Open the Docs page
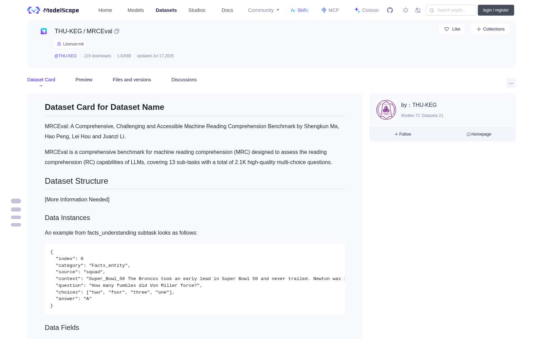Image resolution: width=543 pixels, height=339 pixels. [x=227, y=10]
